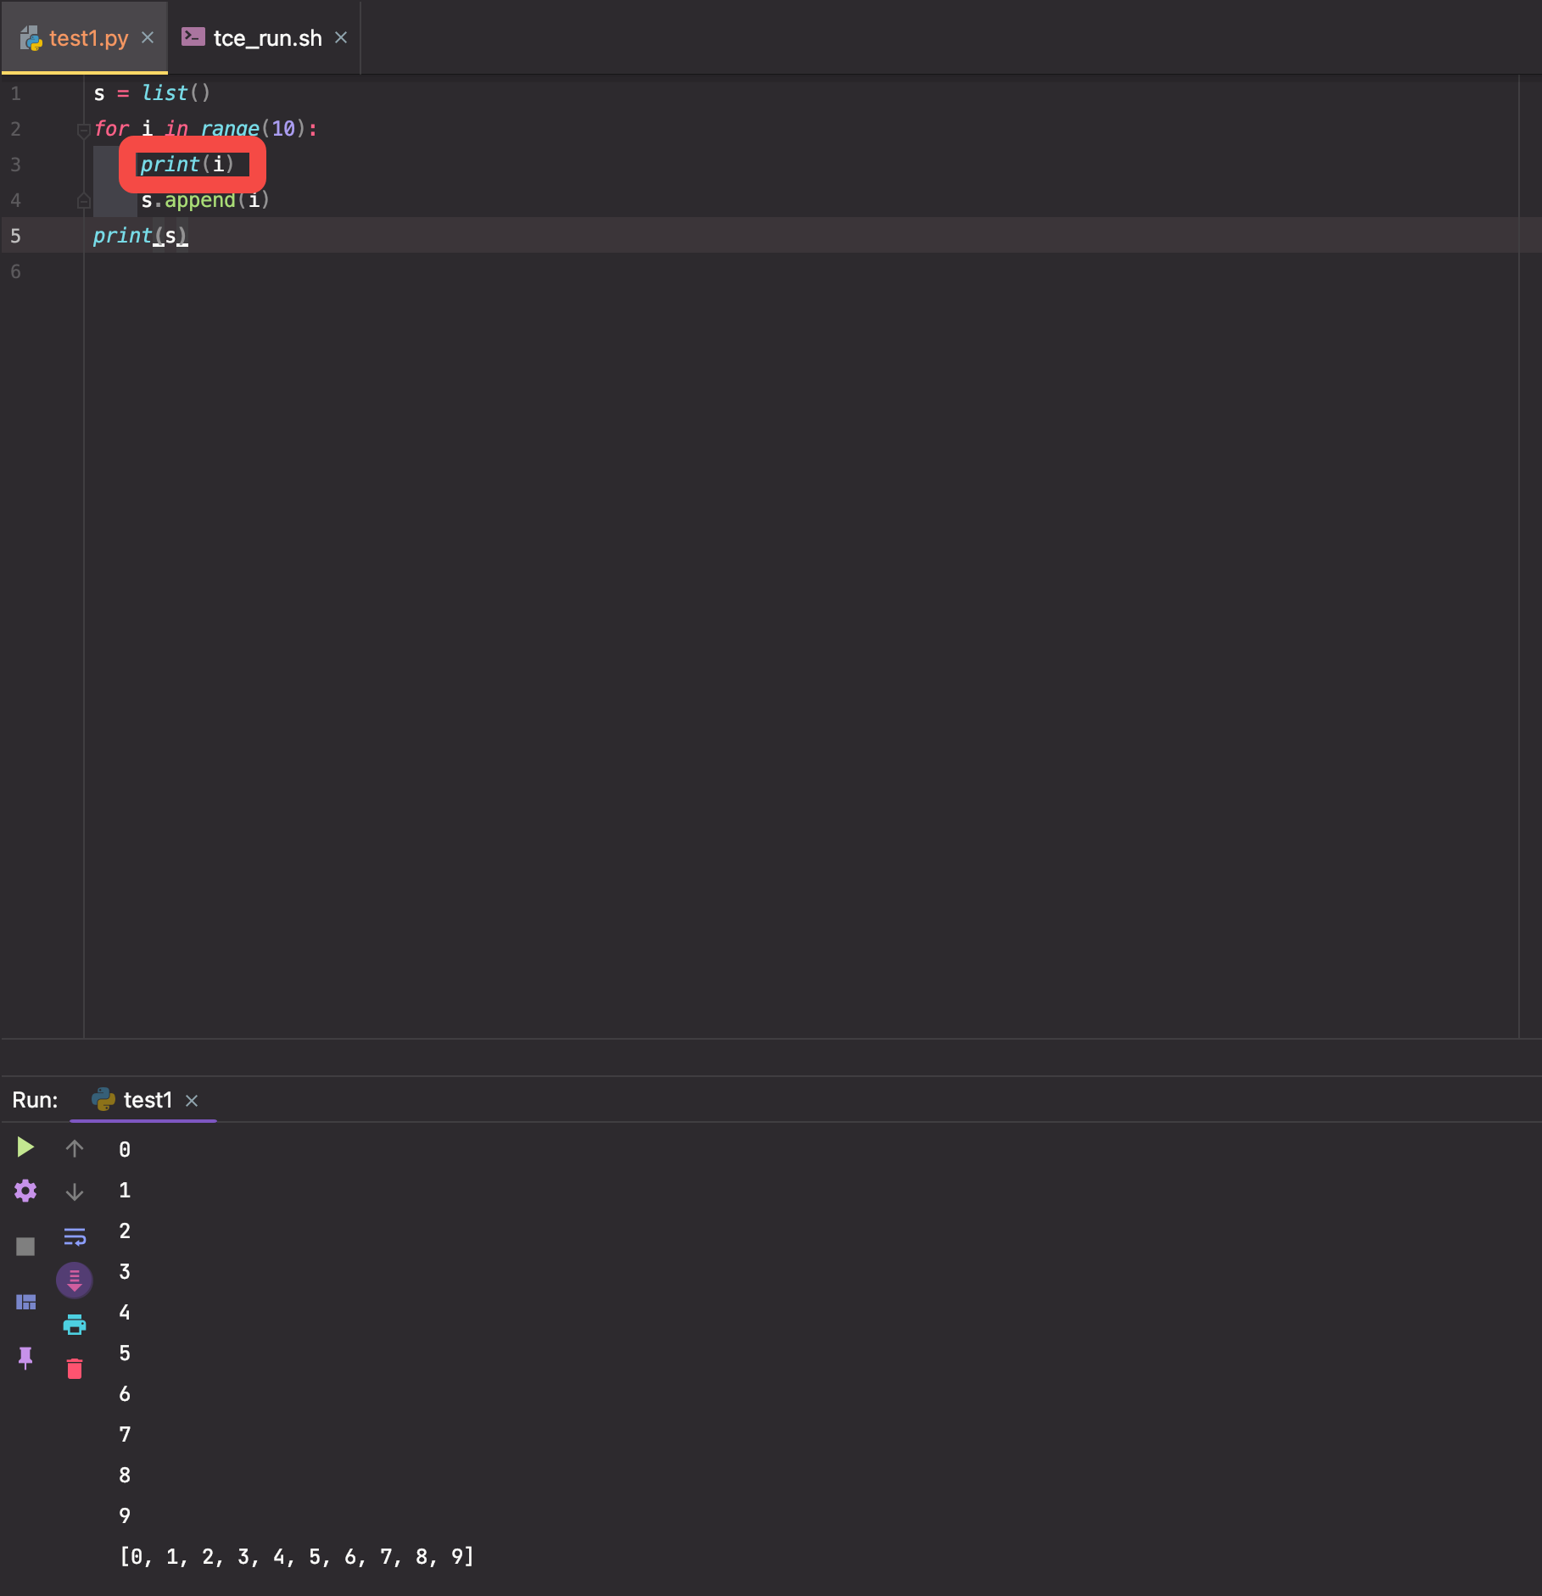Screen dimensions: 1542x1596
Task: Select the test1.py editor tab
Action: [x=88, y=38]
